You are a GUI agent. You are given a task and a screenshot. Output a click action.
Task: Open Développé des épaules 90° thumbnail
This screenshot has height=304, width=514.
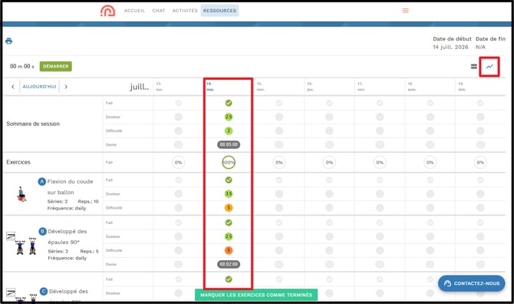[26, 246]
